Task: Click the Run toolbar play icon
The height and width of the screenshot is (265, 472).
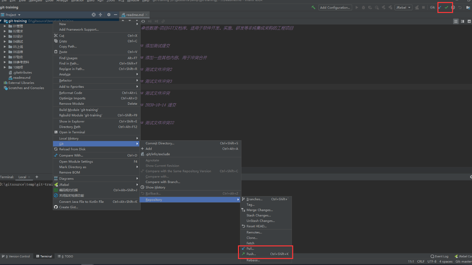Action: click(x=357, y=7)
